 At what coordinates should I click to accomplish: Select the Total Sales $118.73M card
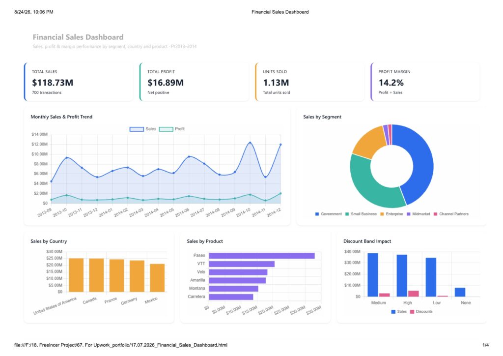[x=79, y=82]
